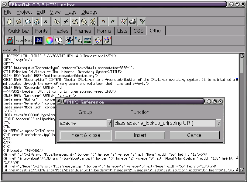247x182 pixels.
Task: Click the editor scrollbar up arrow
Action: [x=242, y=56]
